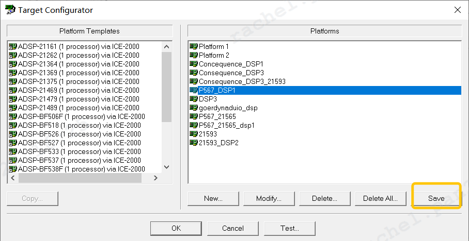The width and height of the screenshot is (469, 241).
Task: Click the ADSP-BF506F template icon
Action: [x=13, y=116]
